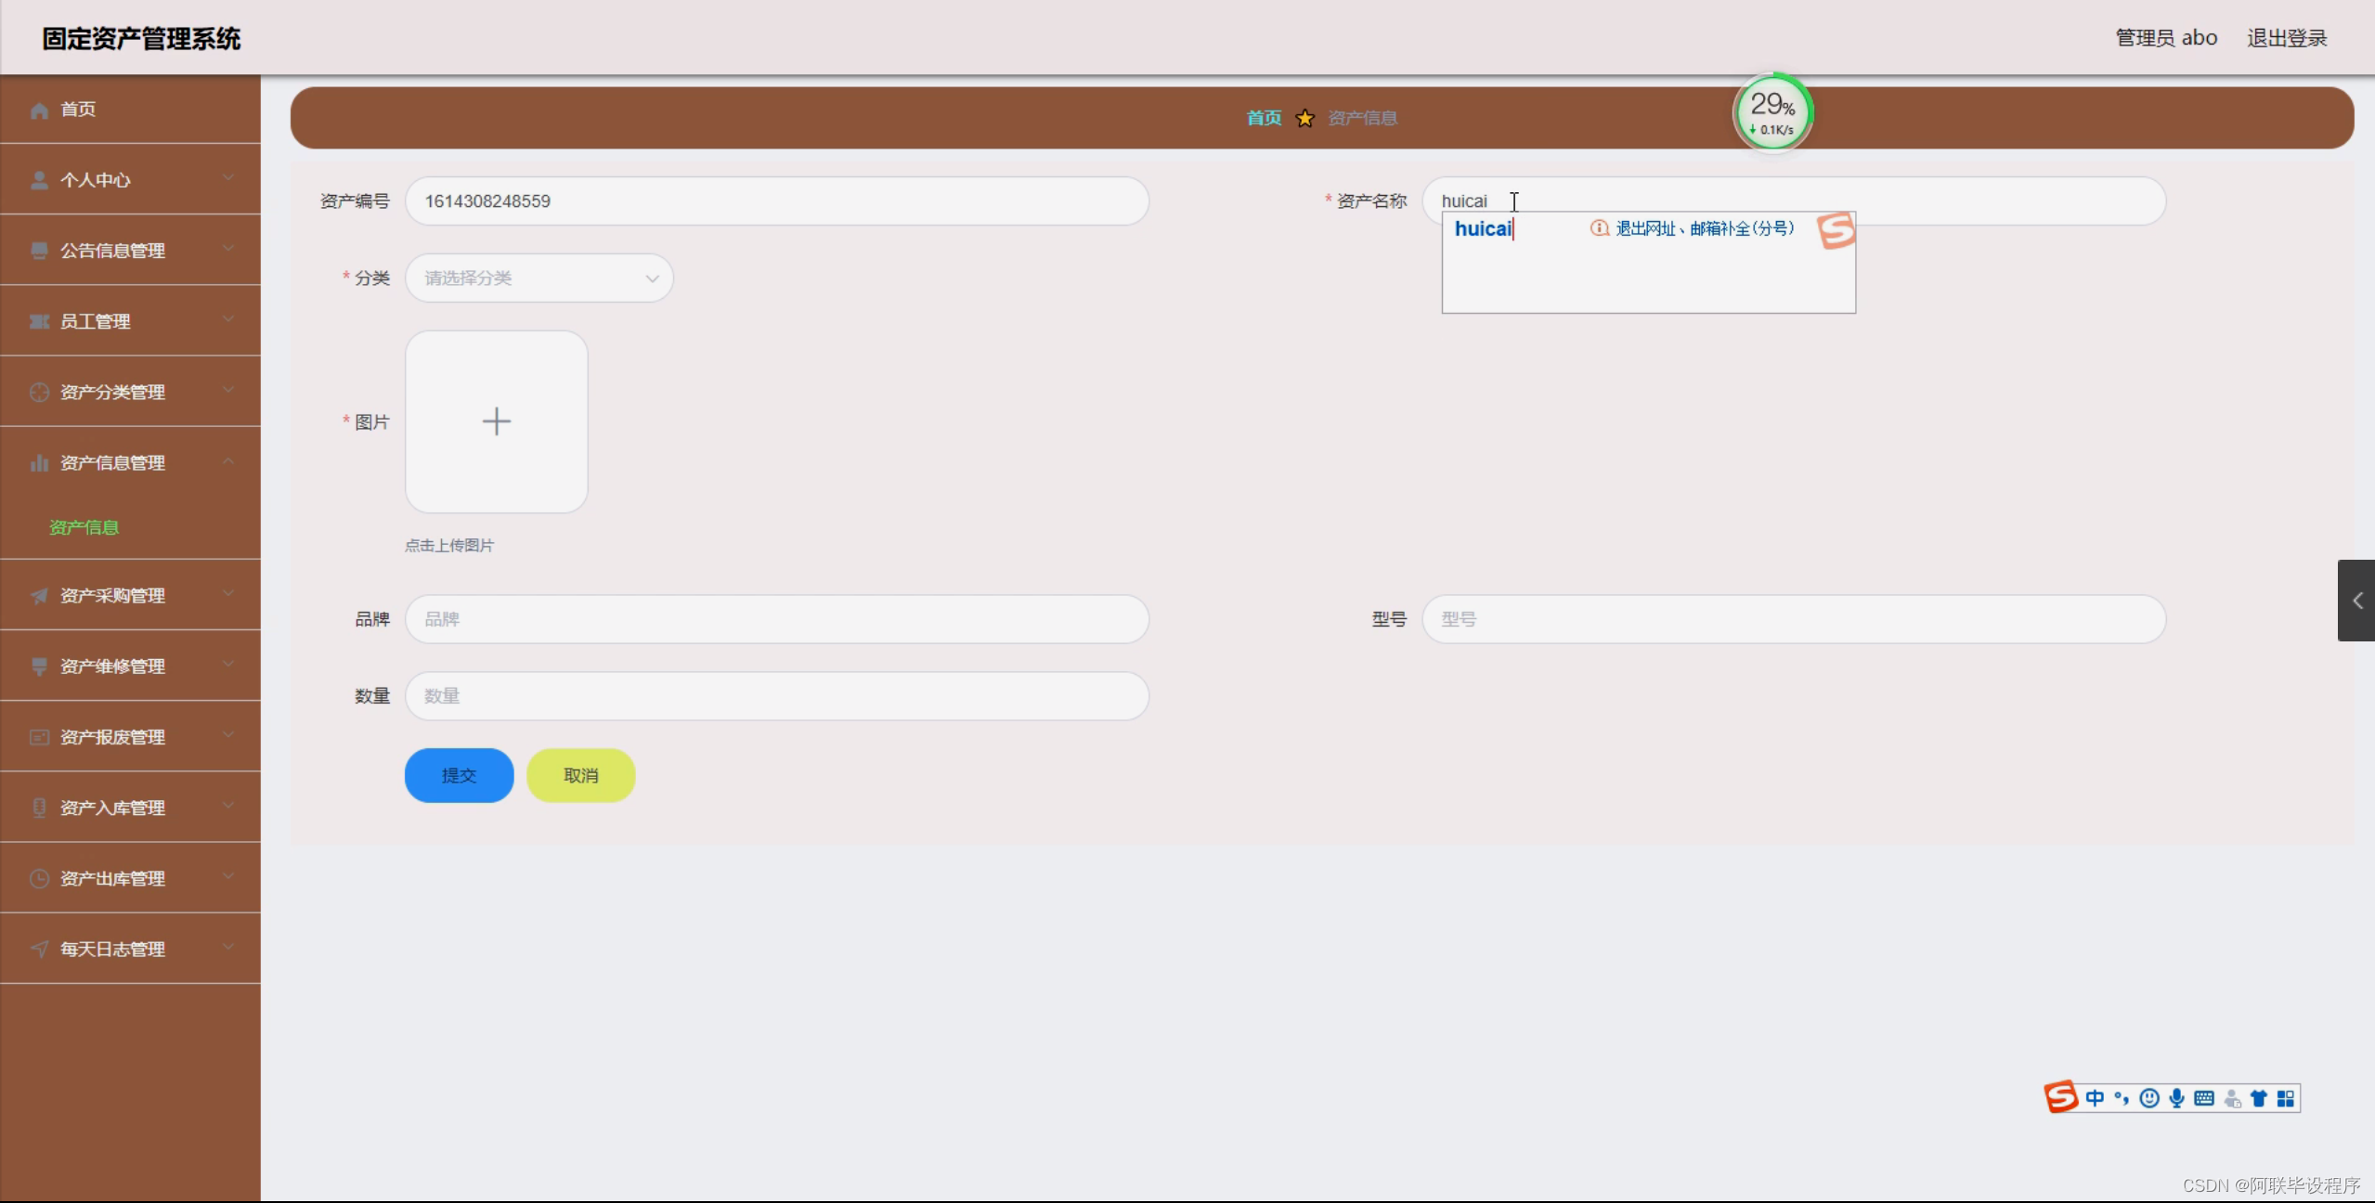Open the Sogou toolbox grid icon

(2286, 1099)
